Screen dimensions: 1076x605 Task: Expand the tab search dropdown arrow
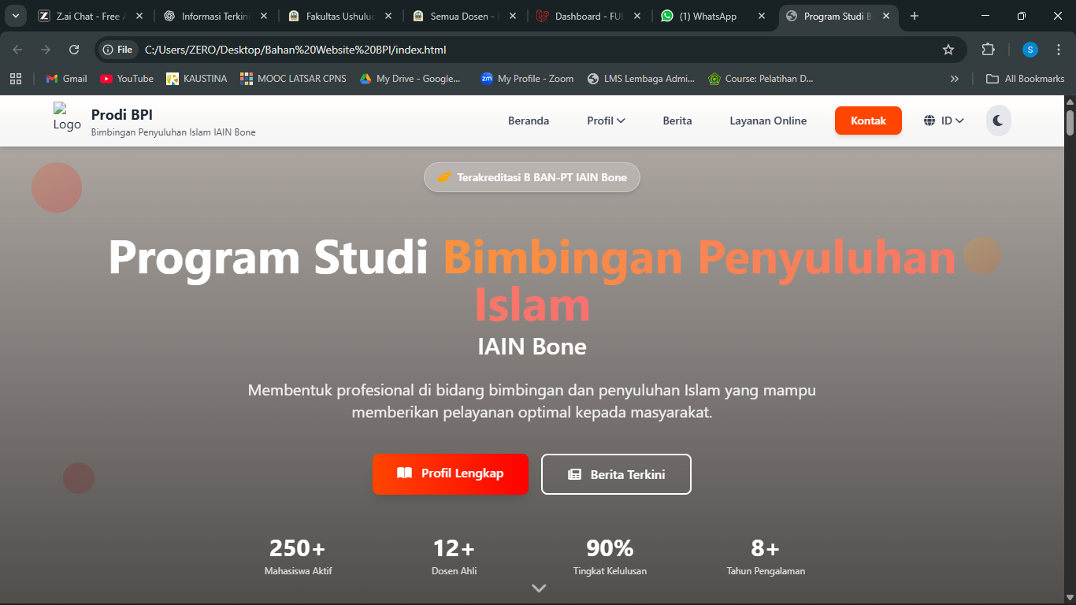click(16, 16)
